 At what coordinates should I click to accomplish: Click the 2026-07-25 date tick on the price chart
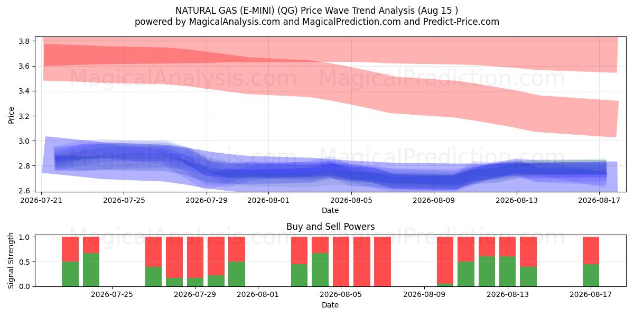click(124, 200)
